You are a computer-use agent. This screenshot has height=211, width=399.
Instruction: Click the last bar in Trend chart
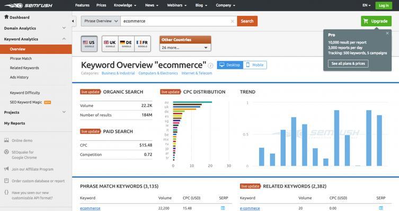(379, 141)
